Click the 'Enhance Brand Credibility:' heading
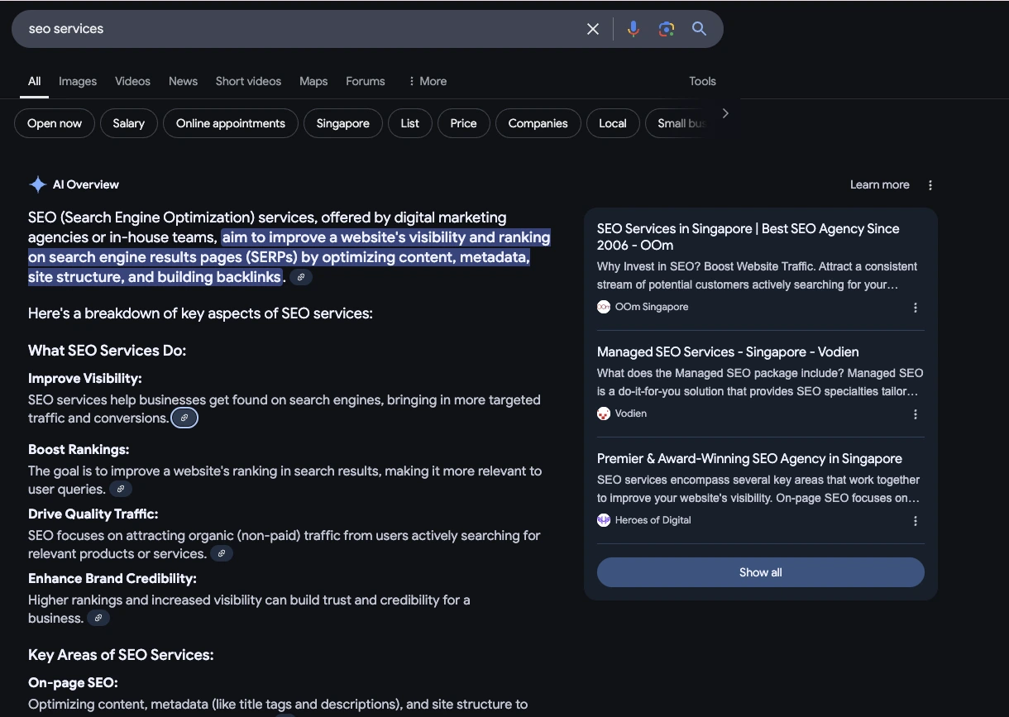The width and height of the screenshot is (1009, 717). (x=112, y=578)
